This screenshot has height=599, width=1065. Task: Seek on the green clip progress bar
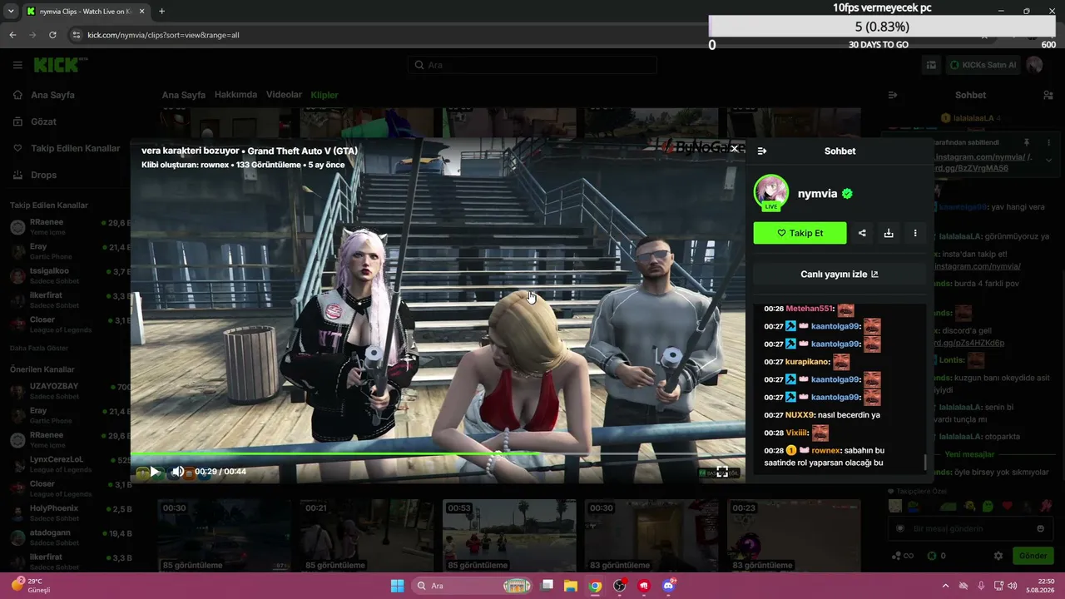pyautogui.click(x=438, y=454)
